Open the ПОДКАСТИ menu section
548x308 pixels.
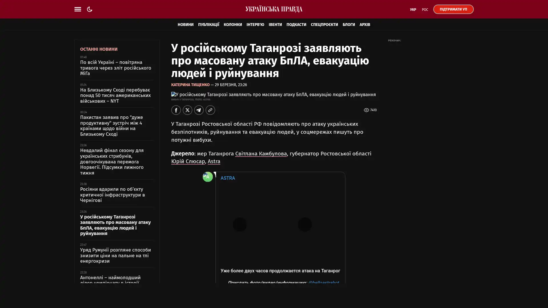pos(296,25)
